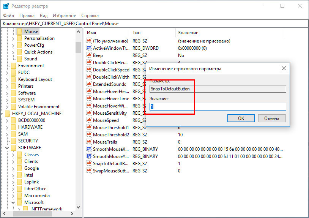The height and width of the screenshot is (218, 309).
Task: Open the Правка menu
Action: [x=27, y=15]
